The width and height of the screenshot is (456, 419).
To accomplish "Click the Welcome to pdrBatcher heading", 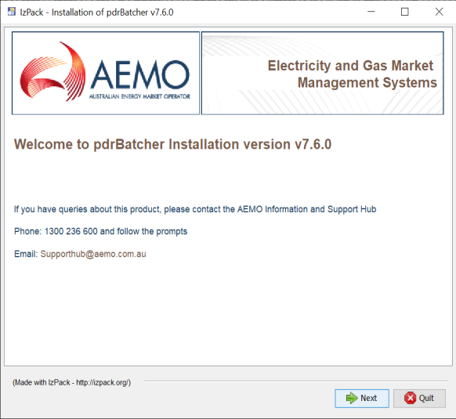I will coord(172,145).
